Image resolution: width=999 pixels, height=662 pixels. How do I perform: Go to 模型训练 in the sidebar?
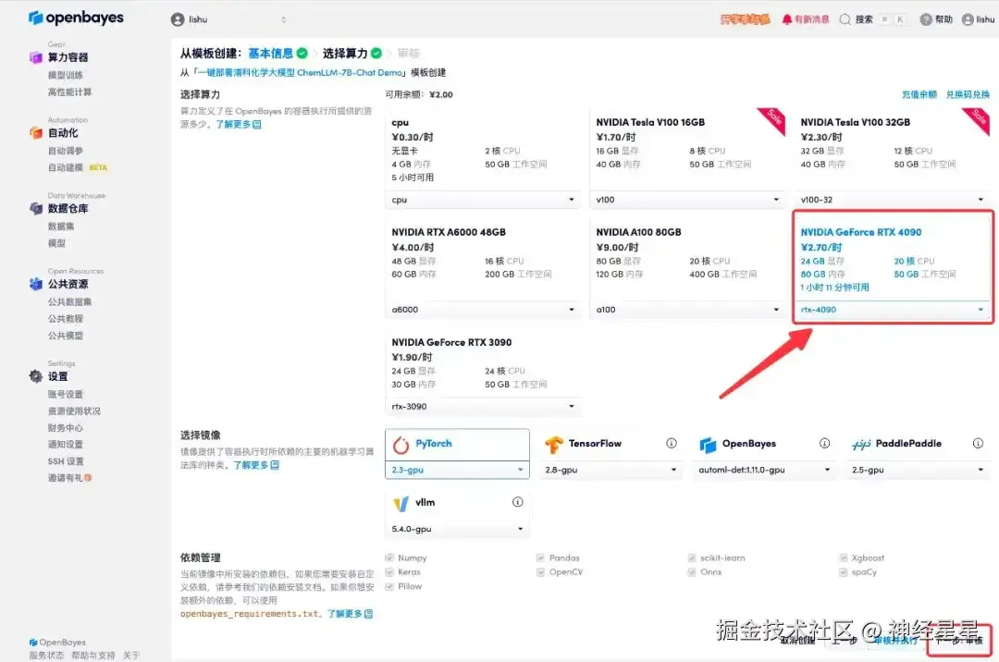click(x=65, y=75)
